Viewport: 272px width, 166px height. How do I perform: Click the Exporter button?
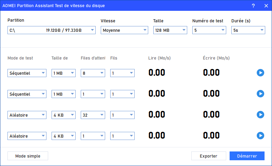[209, 156]
